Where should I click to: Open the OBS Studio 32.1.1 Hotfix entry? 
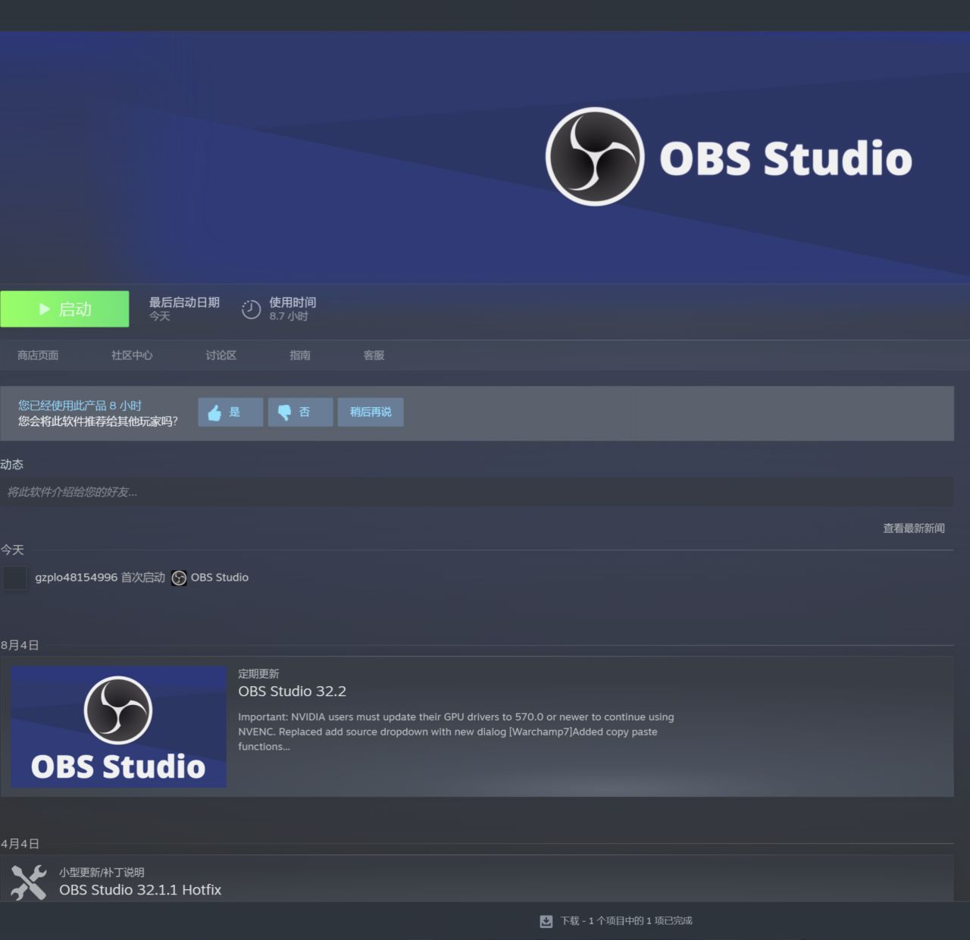(x=140, y=890)
